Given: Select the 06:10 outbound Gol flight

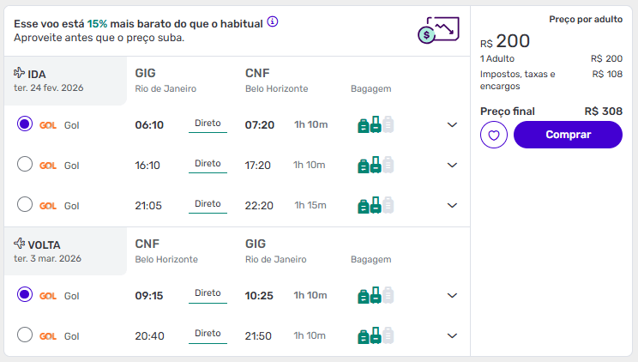Looking at the screenshot, I should point(25,124).
